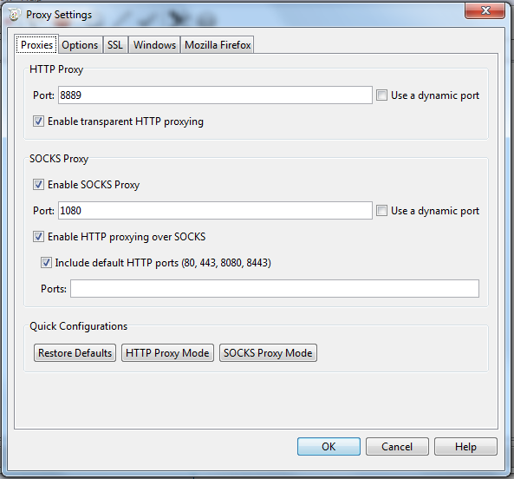
Task: Select the Proxies tab
Action: coord(36,44)
